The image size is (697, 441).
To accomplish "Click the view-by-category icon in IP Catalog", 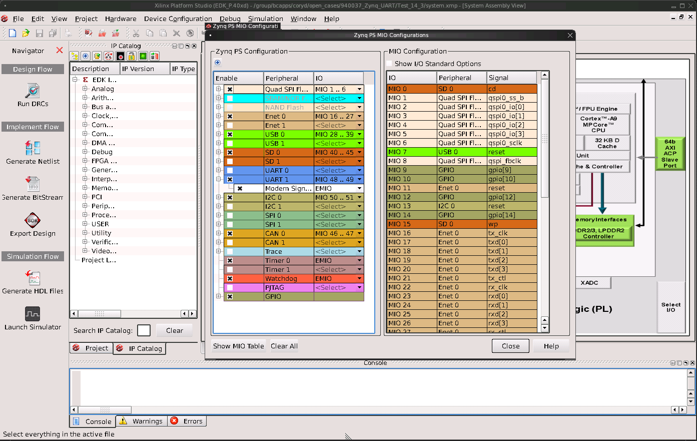I will (74, 56).
